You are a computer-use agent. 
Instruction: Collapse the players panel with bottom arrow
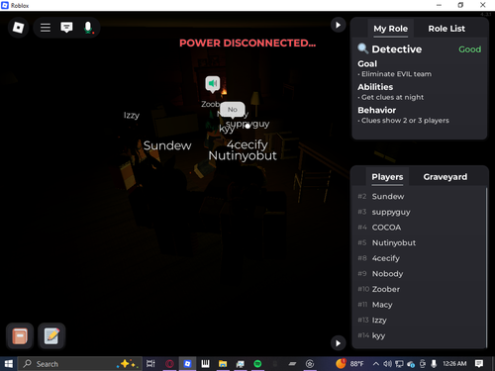[338, 343]
